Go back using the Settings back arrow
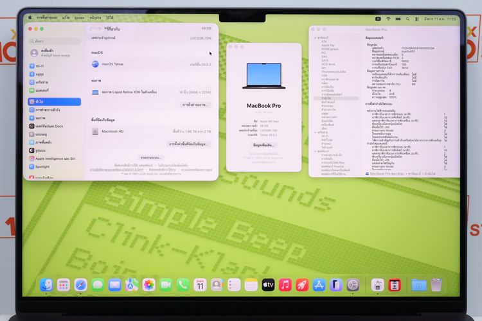The width and height of the screenshot is (482, 321). click(x=92, y=29)
